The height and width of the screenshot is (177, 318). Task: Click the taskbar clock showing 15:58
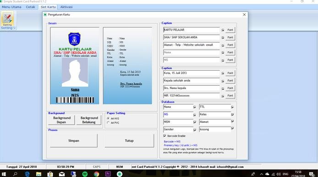(x=298, y=174)
